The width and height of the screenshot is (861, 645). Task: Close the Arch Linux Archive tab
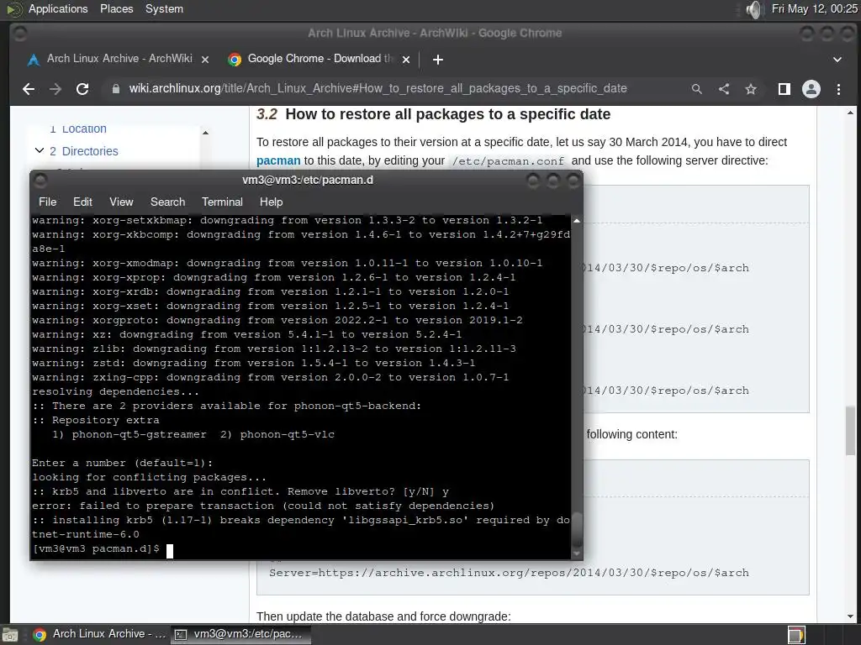[205, 60]
